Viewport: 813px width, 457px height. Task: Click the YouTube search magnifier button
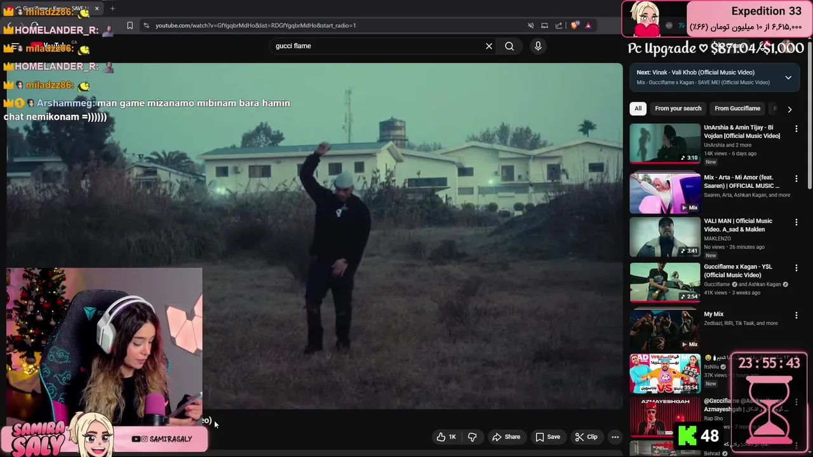(x=509, y=46)
